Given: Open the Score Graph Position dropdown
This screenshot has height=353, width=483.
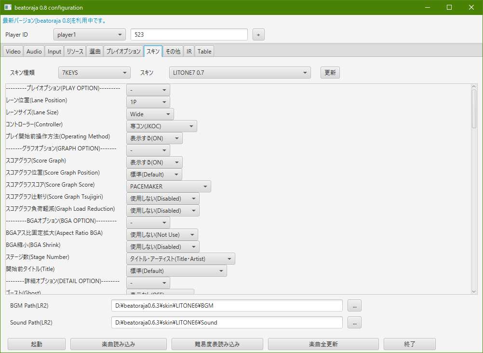Looking at the screenshot, I should (154, 175).
